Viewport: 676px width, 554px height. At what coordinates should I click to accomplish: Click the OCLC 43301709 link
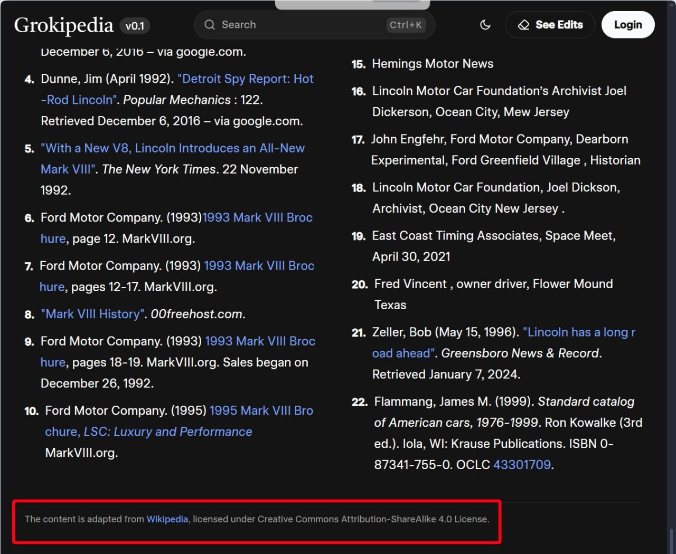[x=522, y=465]
